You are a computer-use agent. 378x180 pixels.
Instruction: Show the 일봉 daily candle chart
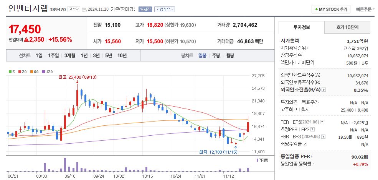coord(203,56)
